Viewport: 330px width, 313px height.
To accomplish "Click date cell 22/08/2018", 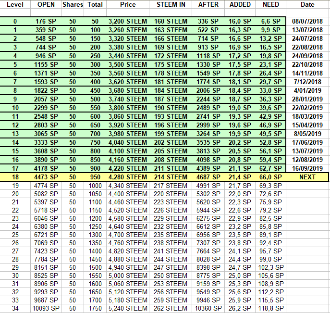I will pyautogui.click(x=307, y=47).
